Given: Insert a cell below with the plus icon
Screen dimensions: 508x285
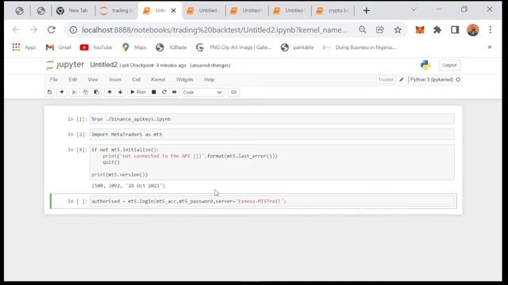Looking at the screenshot, I should click(x=62, y=92).
